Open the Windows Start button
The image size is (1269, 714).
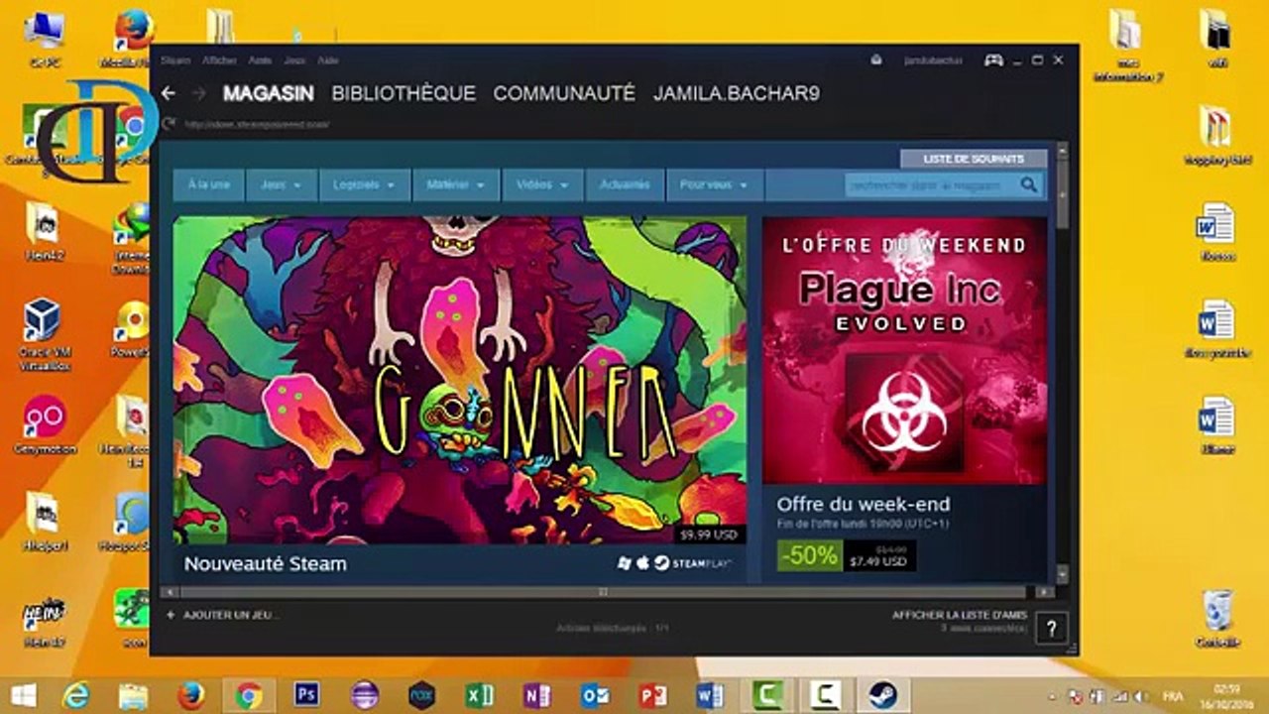click(22, 695)
